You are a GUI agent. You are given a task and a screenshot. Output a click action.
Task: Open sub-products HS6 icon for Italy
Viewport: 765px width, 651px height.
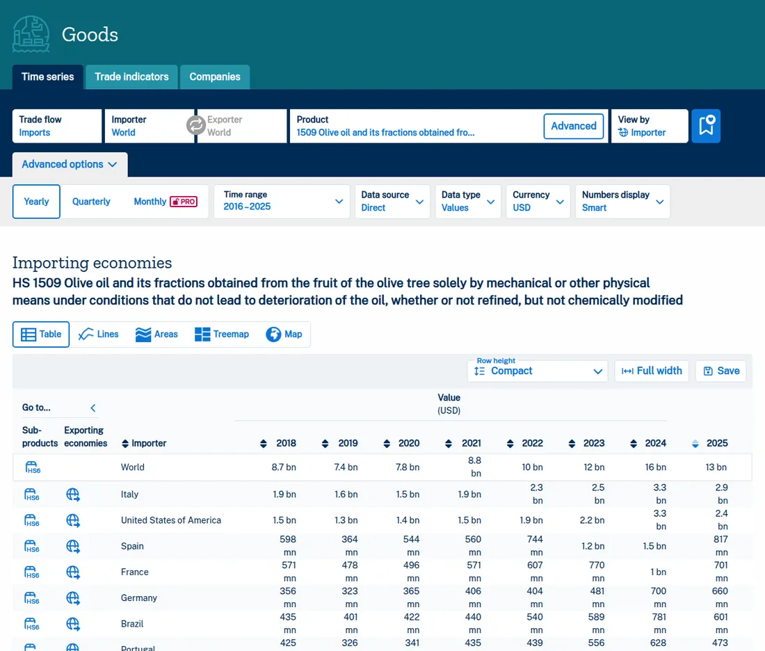32,495
